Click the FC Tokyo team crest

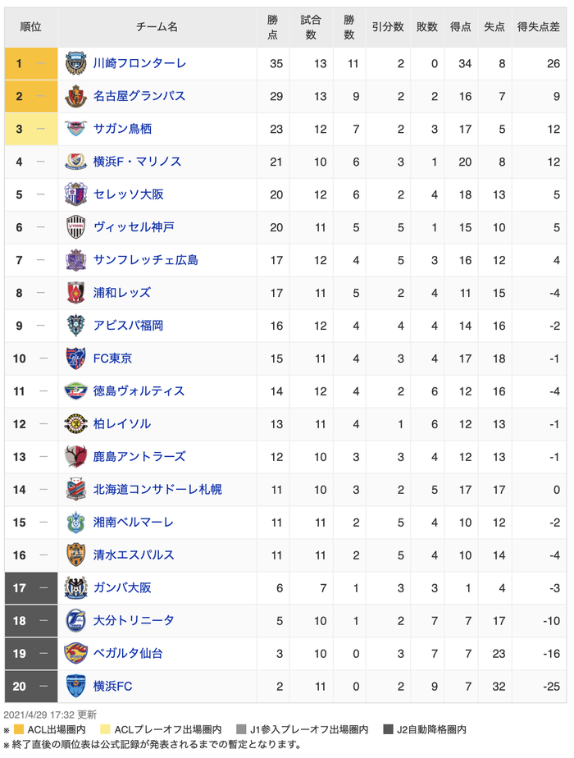[x=75, y=358]
